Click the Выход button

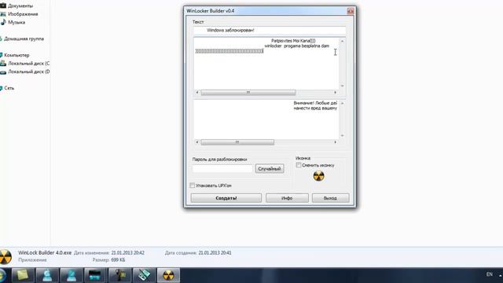(x=330, y=198)
